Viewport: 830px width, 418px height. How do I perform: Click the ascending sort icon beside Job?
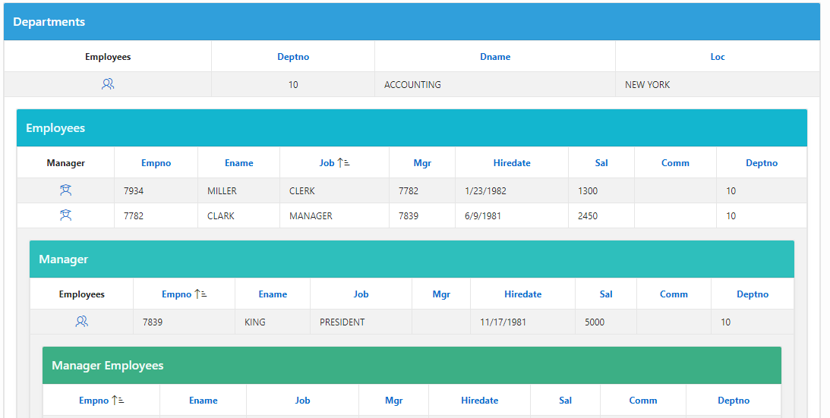[343, 163]
